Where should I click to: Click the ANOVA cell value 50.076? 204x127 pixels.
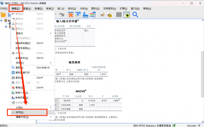point(67,101)
